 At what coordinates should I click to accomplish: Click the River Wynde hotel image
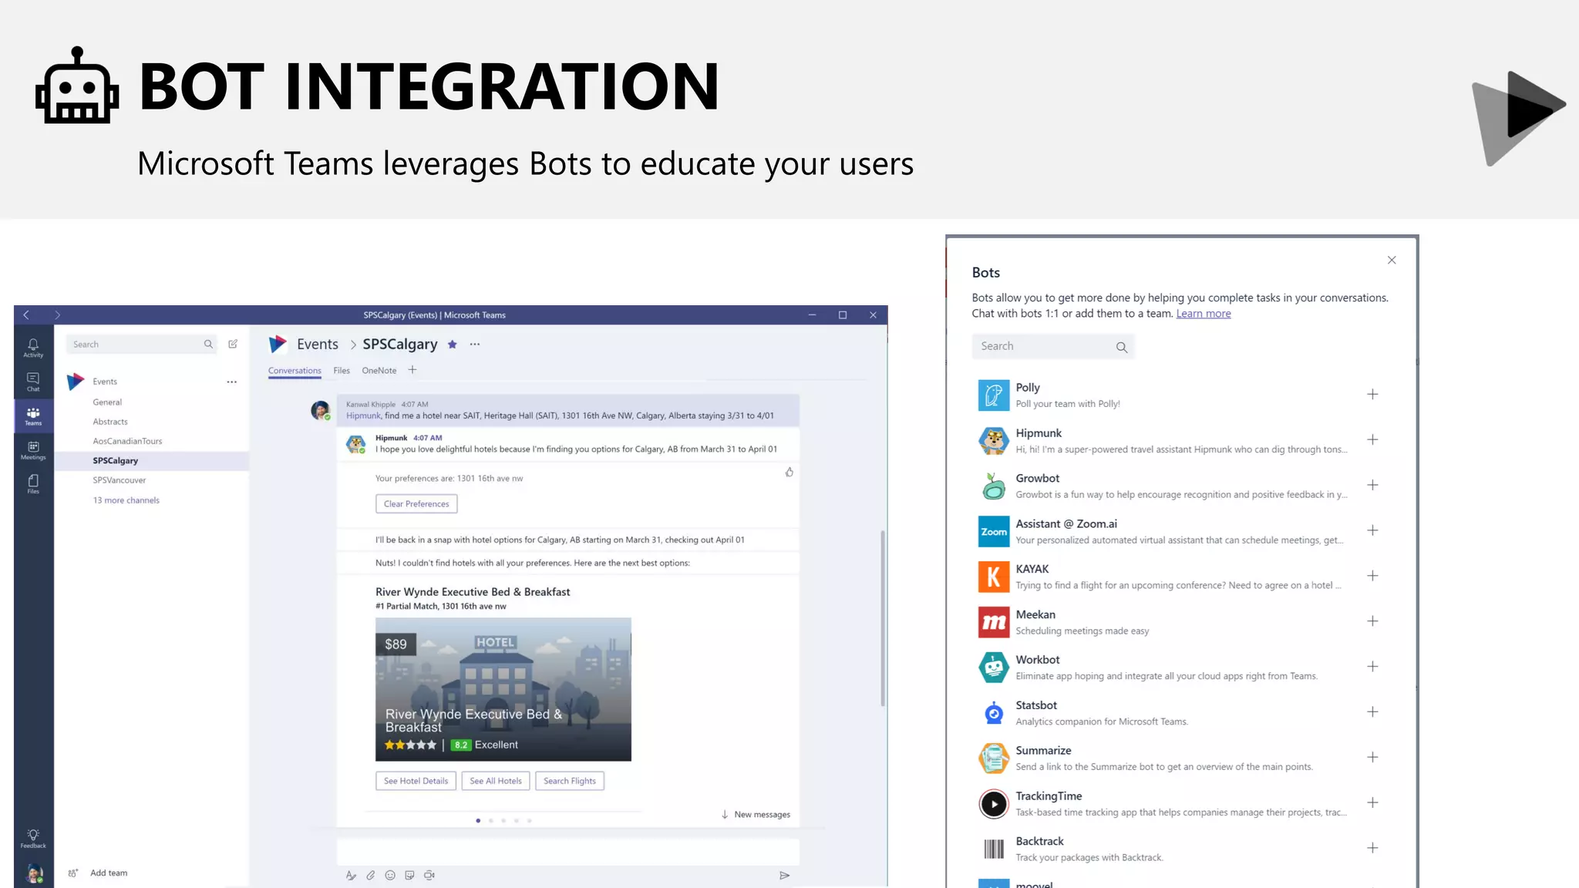coord(503,689)
